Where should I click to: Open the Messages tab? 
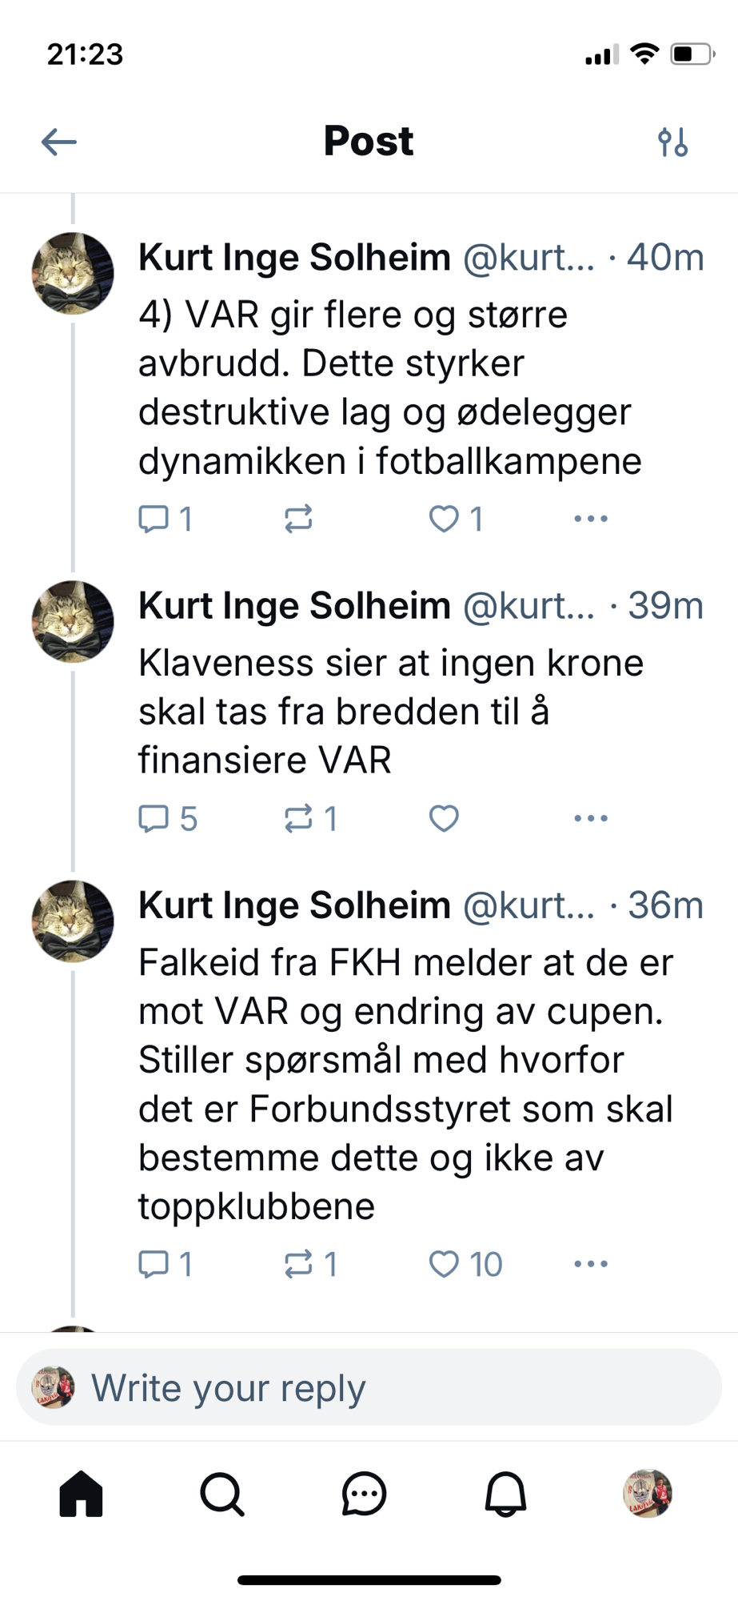pyautogui.click(x=364, y=1494)
